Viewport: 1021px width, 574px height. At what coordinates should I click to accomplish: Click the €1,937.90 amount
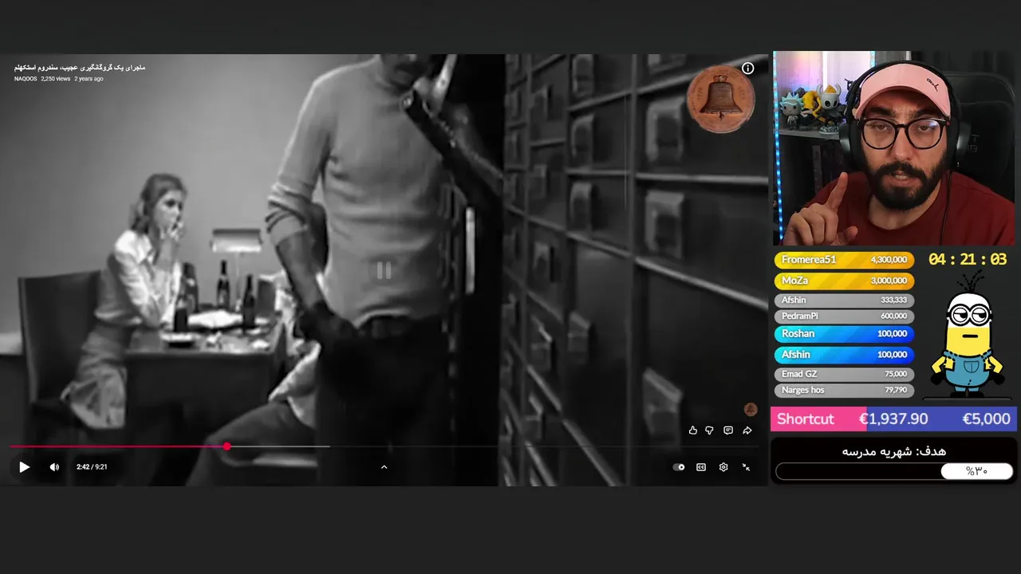(x=893, y=419)
